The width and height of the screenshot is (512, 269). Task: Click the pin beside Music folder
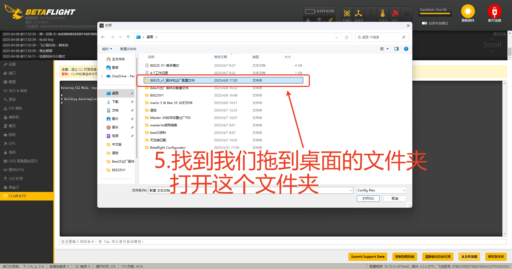(x=132, y=127)
